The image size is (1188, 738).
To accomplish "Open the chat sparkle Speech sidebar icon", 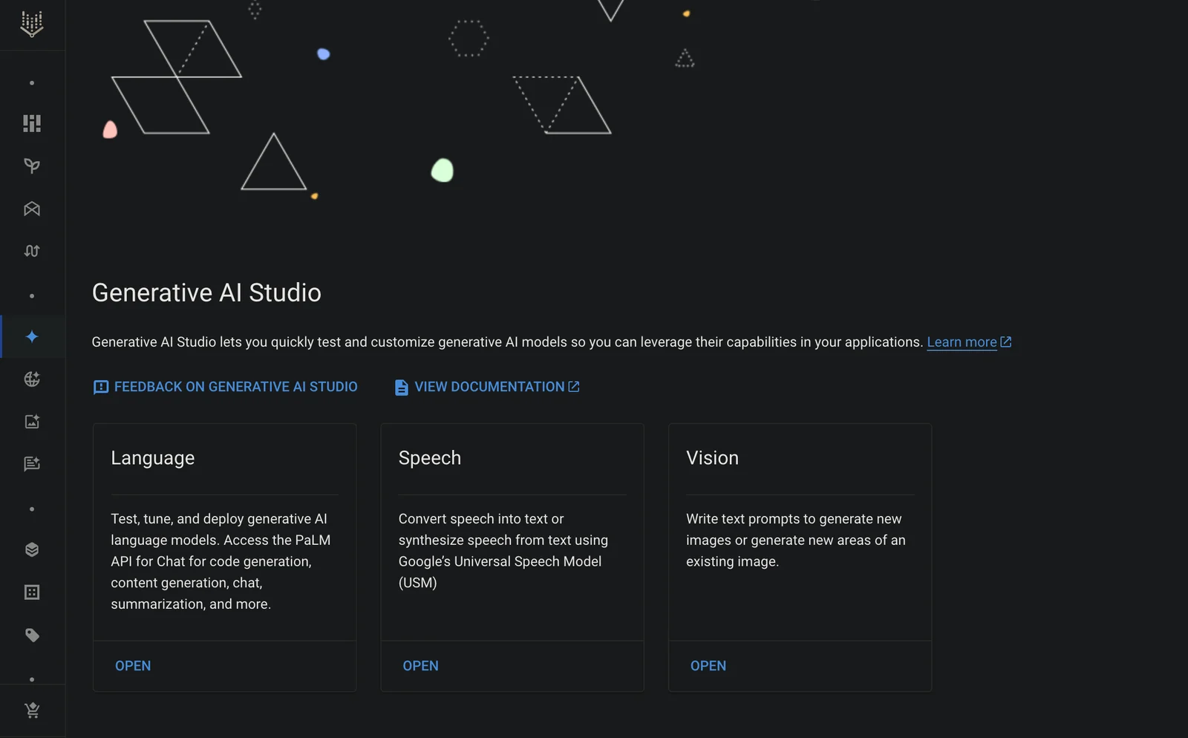I will pos(32,464).
